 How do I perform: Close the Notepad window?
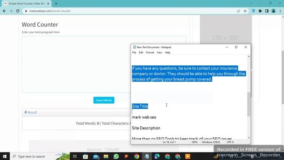click(246, 47)
